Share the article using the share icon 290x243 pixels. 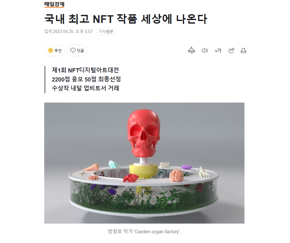point(232,50)
